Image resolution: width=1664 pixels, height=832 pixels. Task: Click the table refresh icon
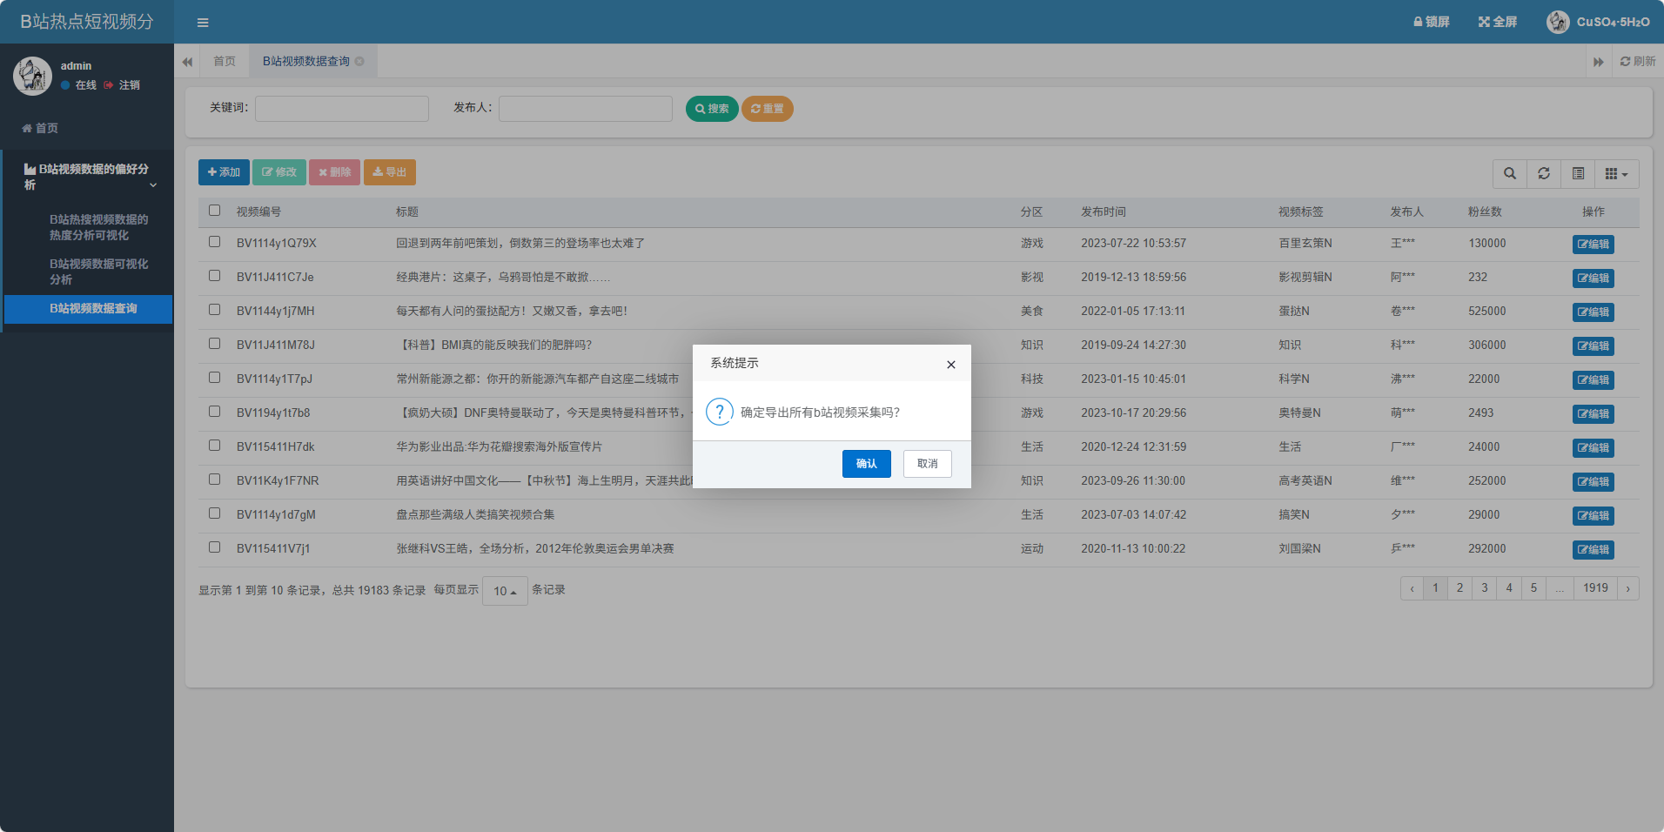tap(1544, 174)
